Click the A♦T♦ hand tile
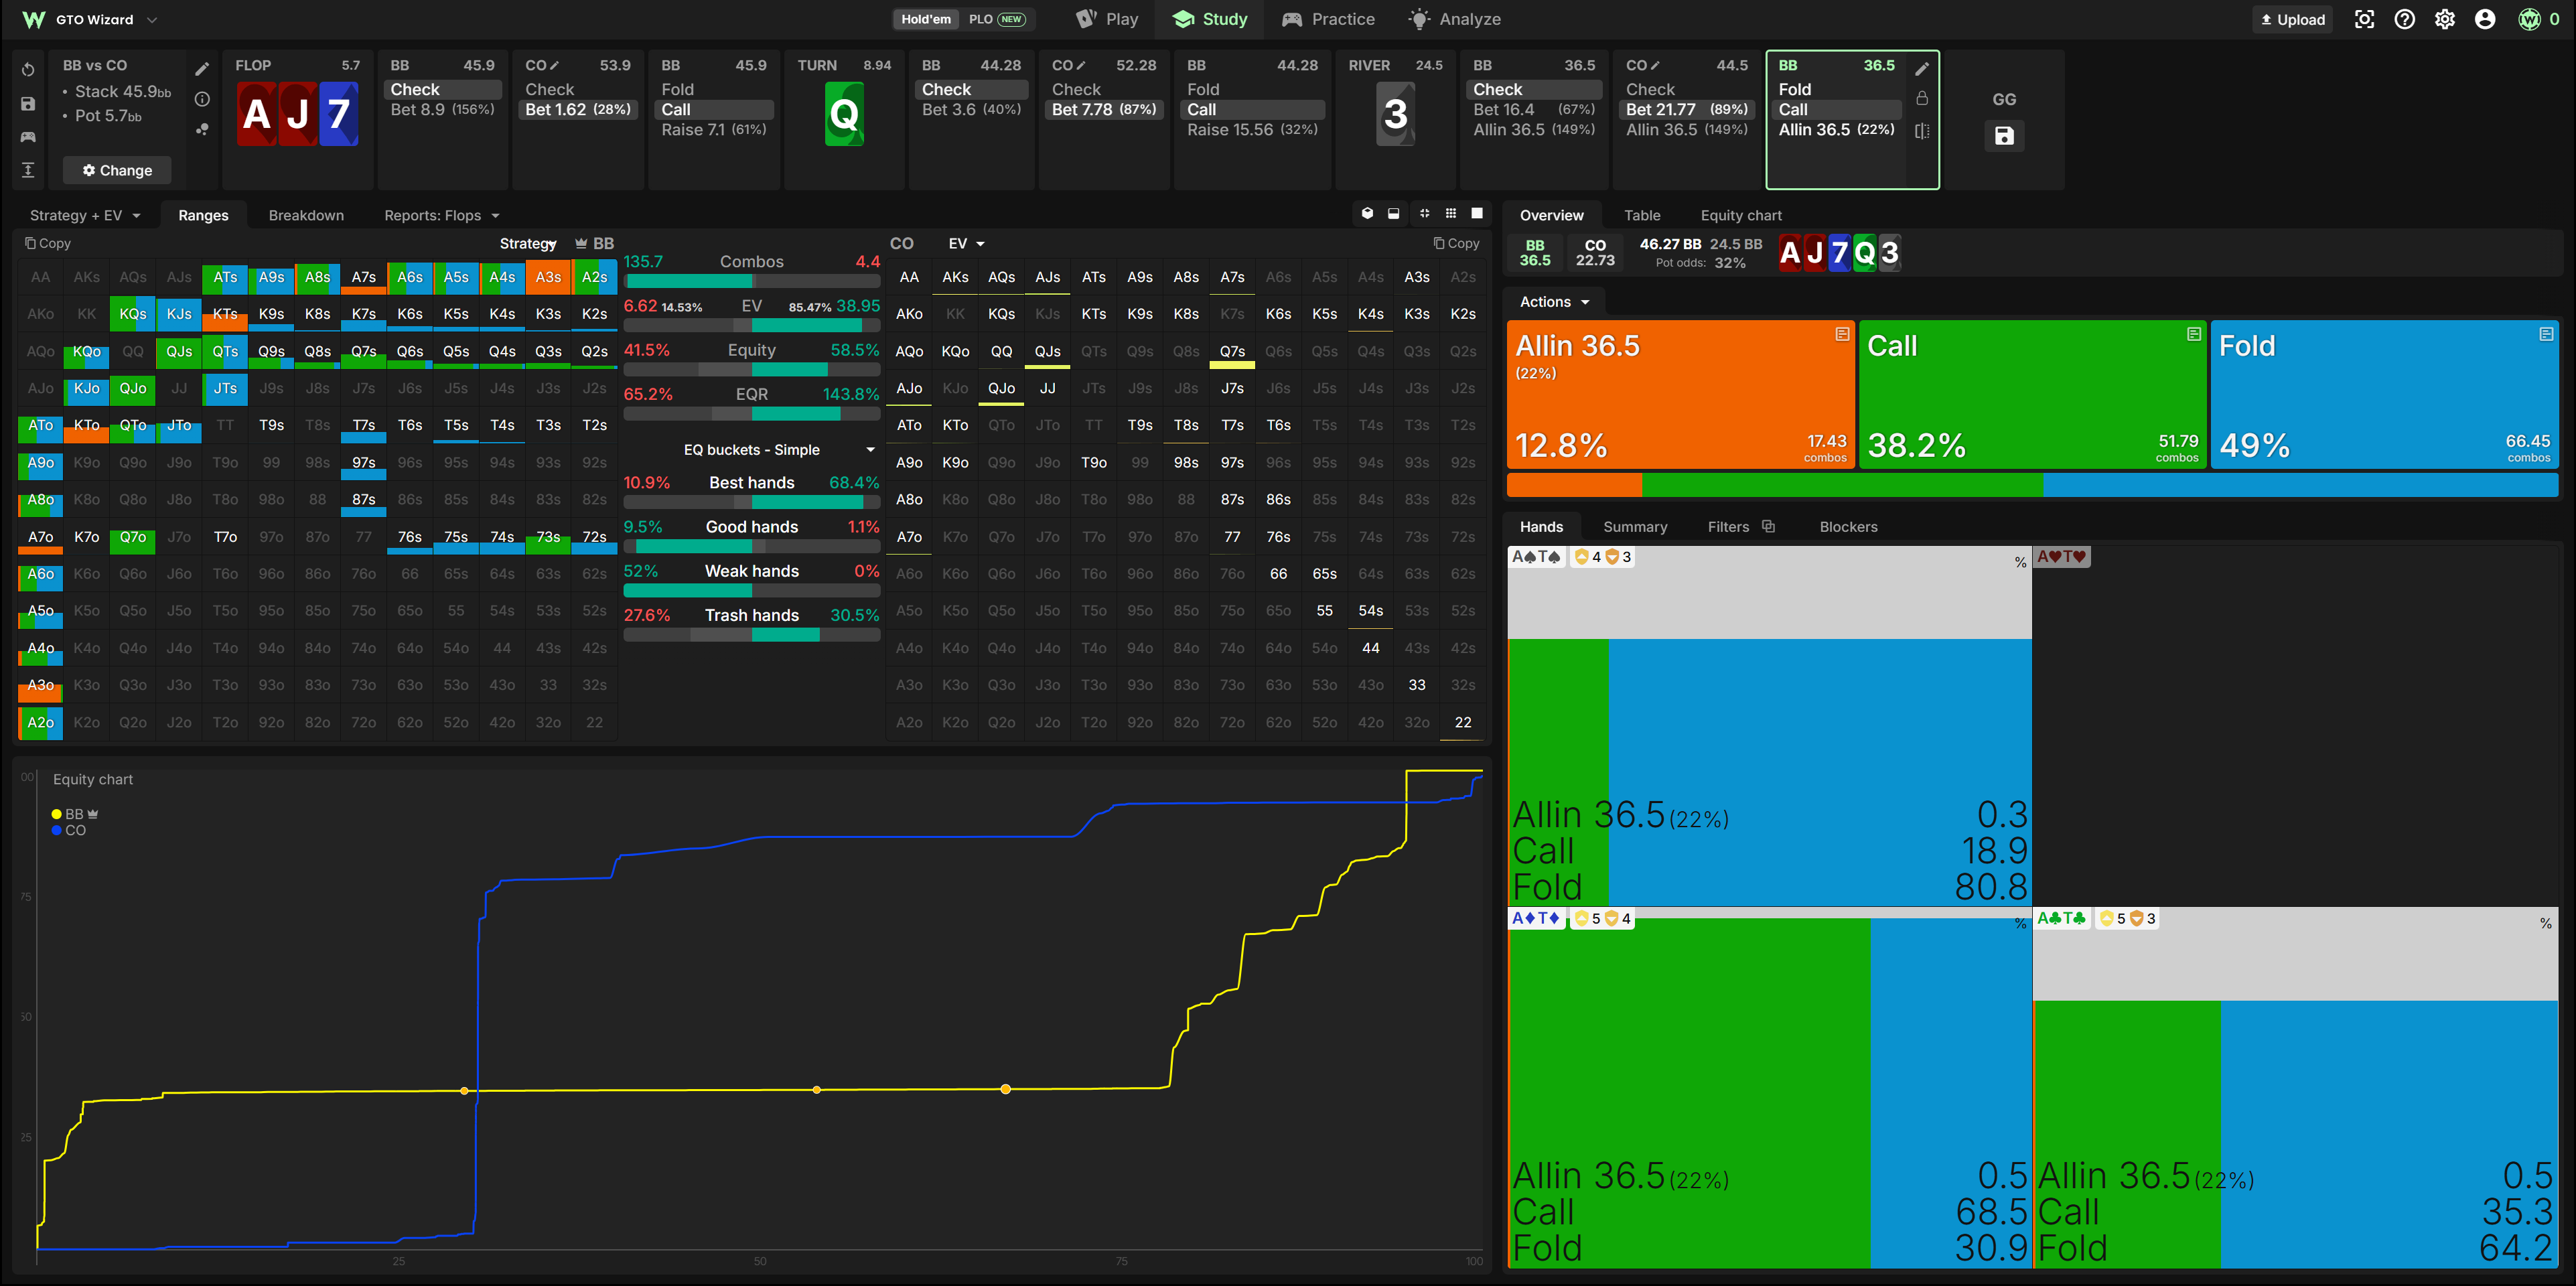2576x1286 pixels. pos(1769,1087)
